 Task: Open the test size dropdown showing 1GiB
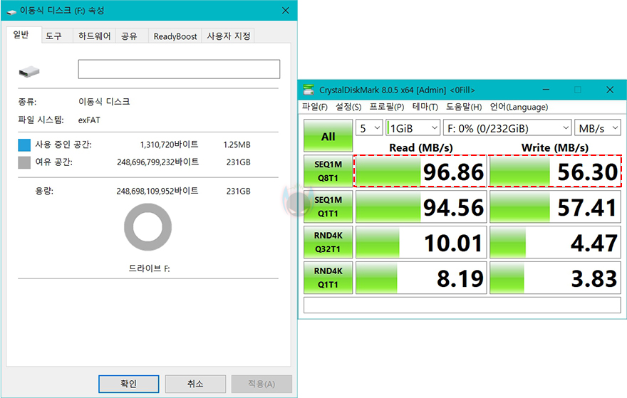(x=413, y=128)
